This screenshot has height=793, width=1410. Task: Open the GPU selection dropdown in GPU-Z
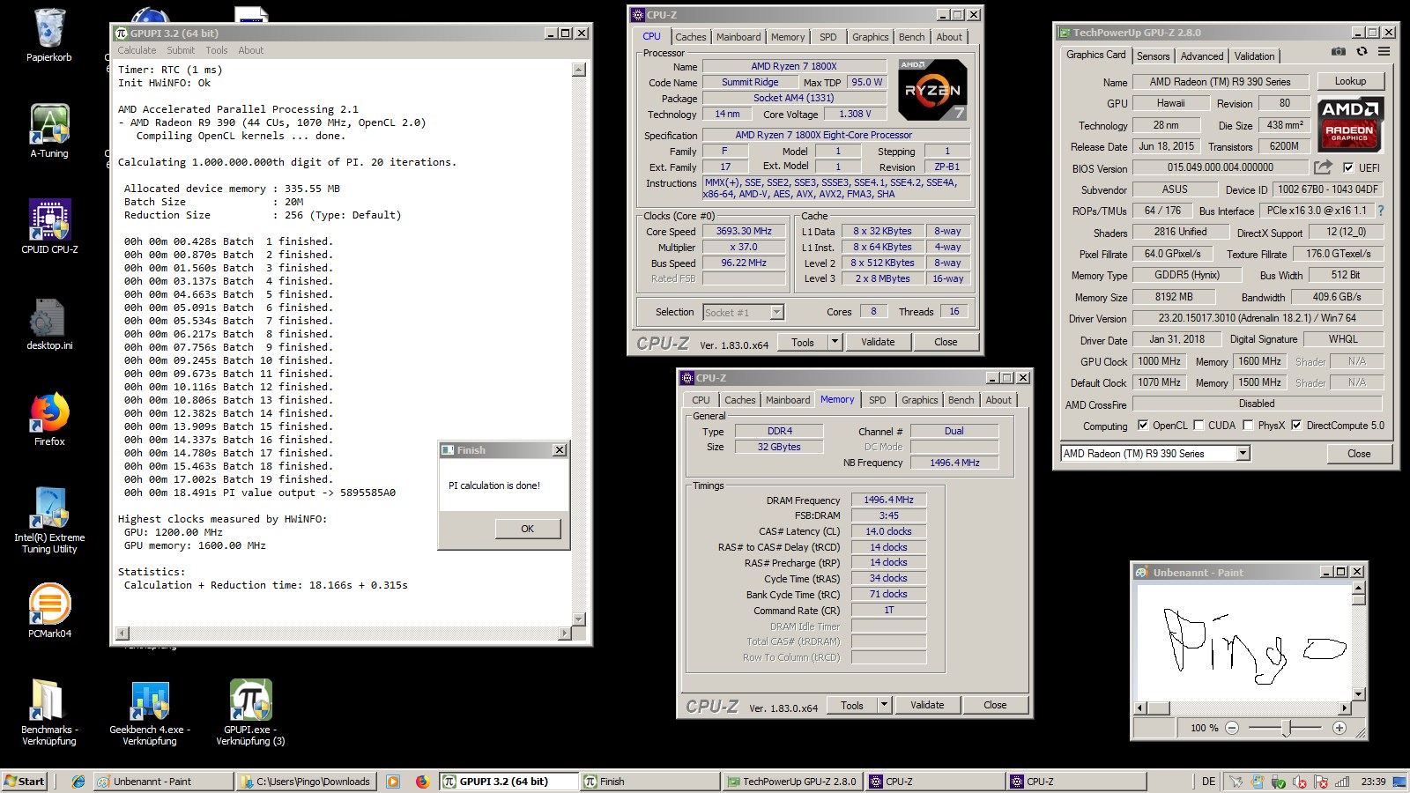point(1243,454)
